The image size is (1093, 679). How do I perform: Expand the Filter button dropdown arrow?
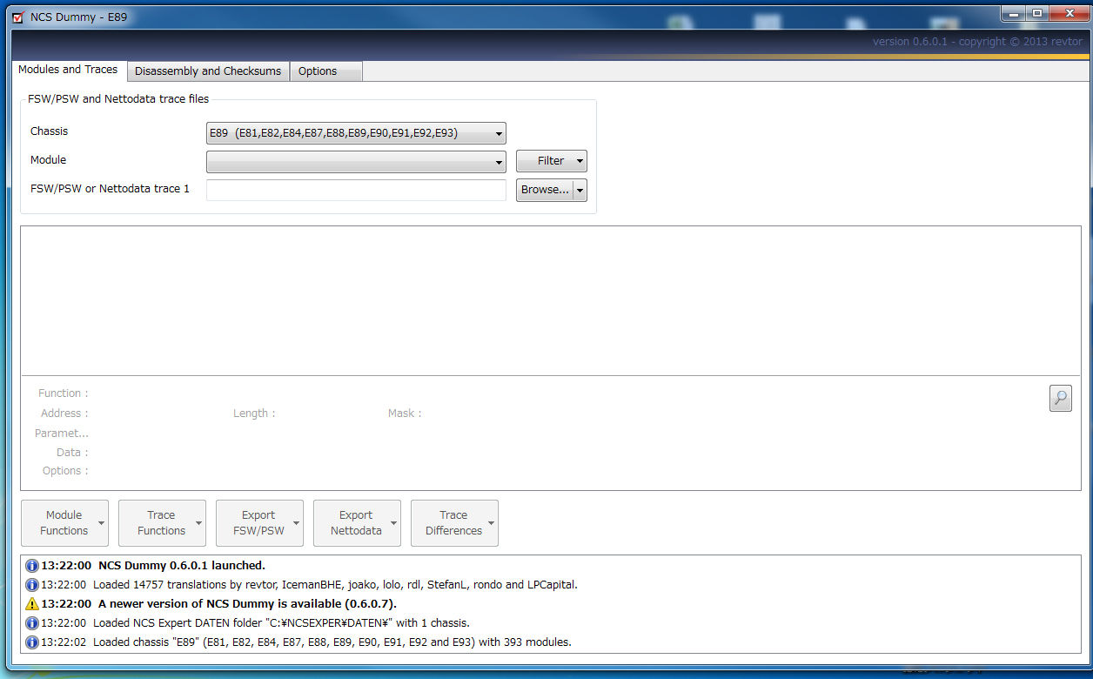tap(580, 161)
